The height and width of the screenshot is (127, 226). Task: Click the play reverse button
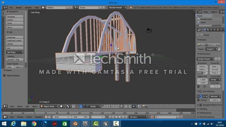click(x=116, y=117)
